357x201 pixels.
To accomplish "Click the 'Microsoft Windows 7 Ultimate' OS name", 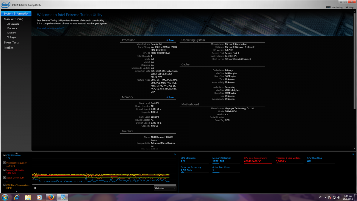I will 240,47.
